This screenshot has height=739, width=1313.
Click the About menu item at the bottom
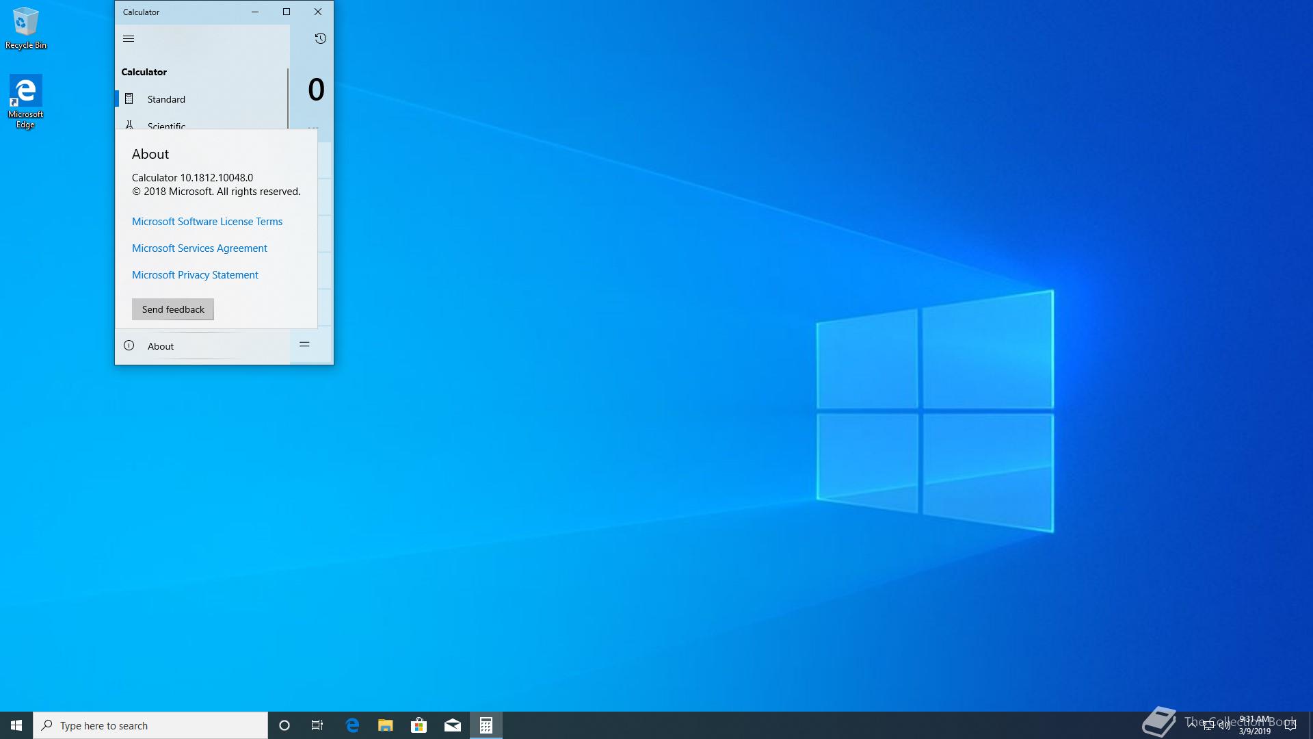(202, 346)
